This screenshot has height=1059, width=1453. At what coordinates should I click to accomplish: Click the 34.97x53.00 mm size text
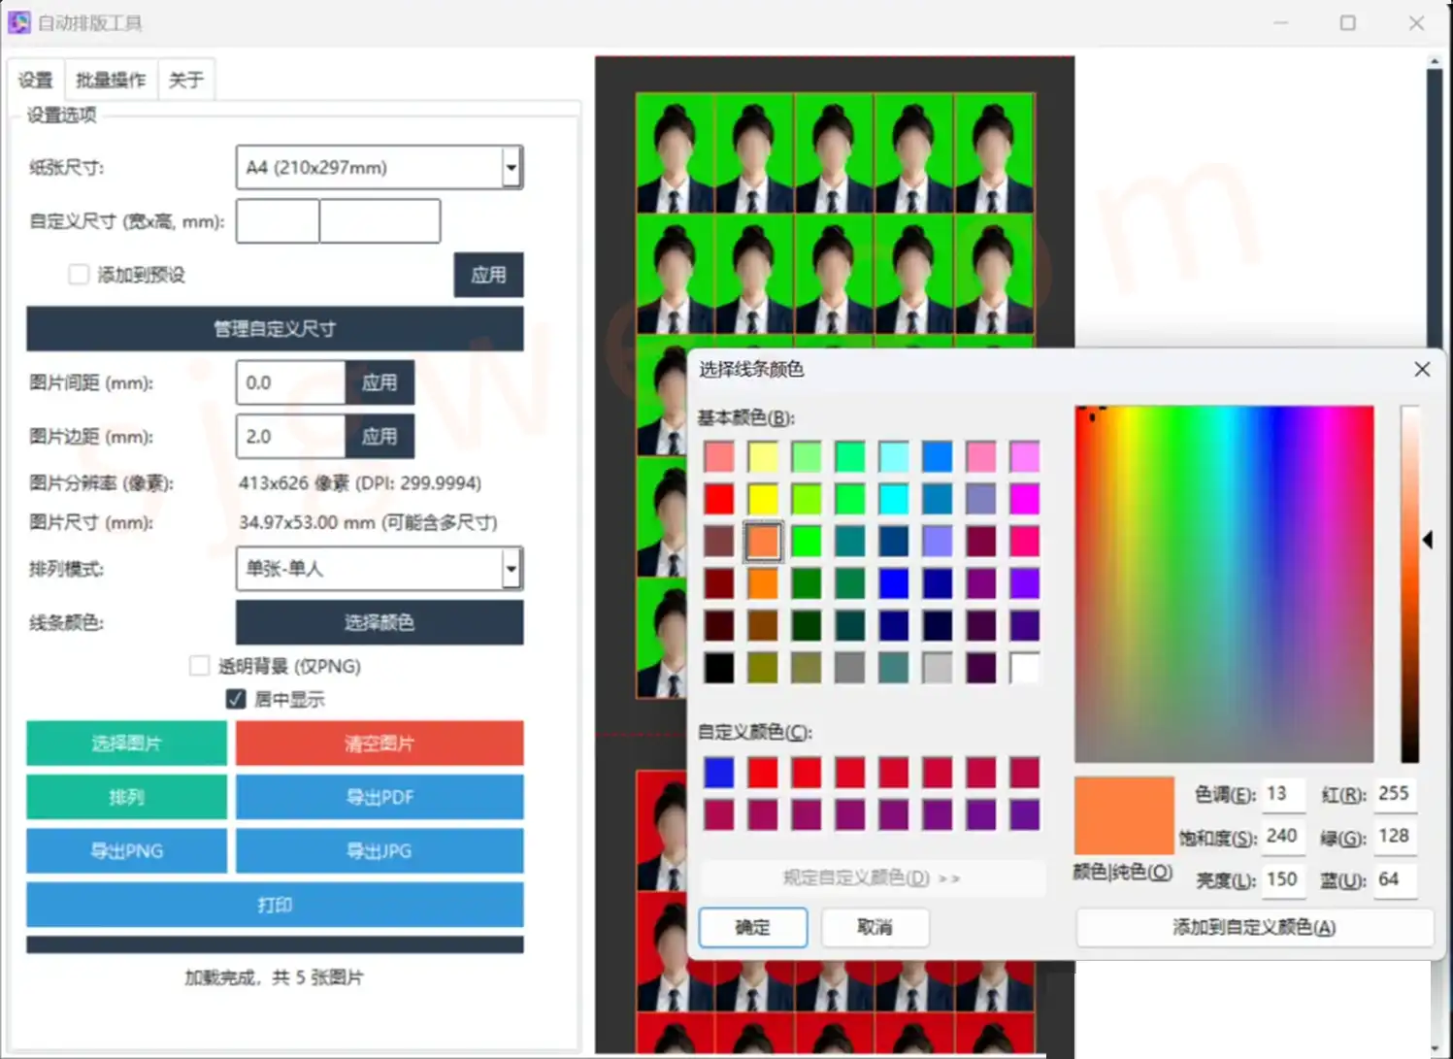pyautogui.click(x=368, y=522)
